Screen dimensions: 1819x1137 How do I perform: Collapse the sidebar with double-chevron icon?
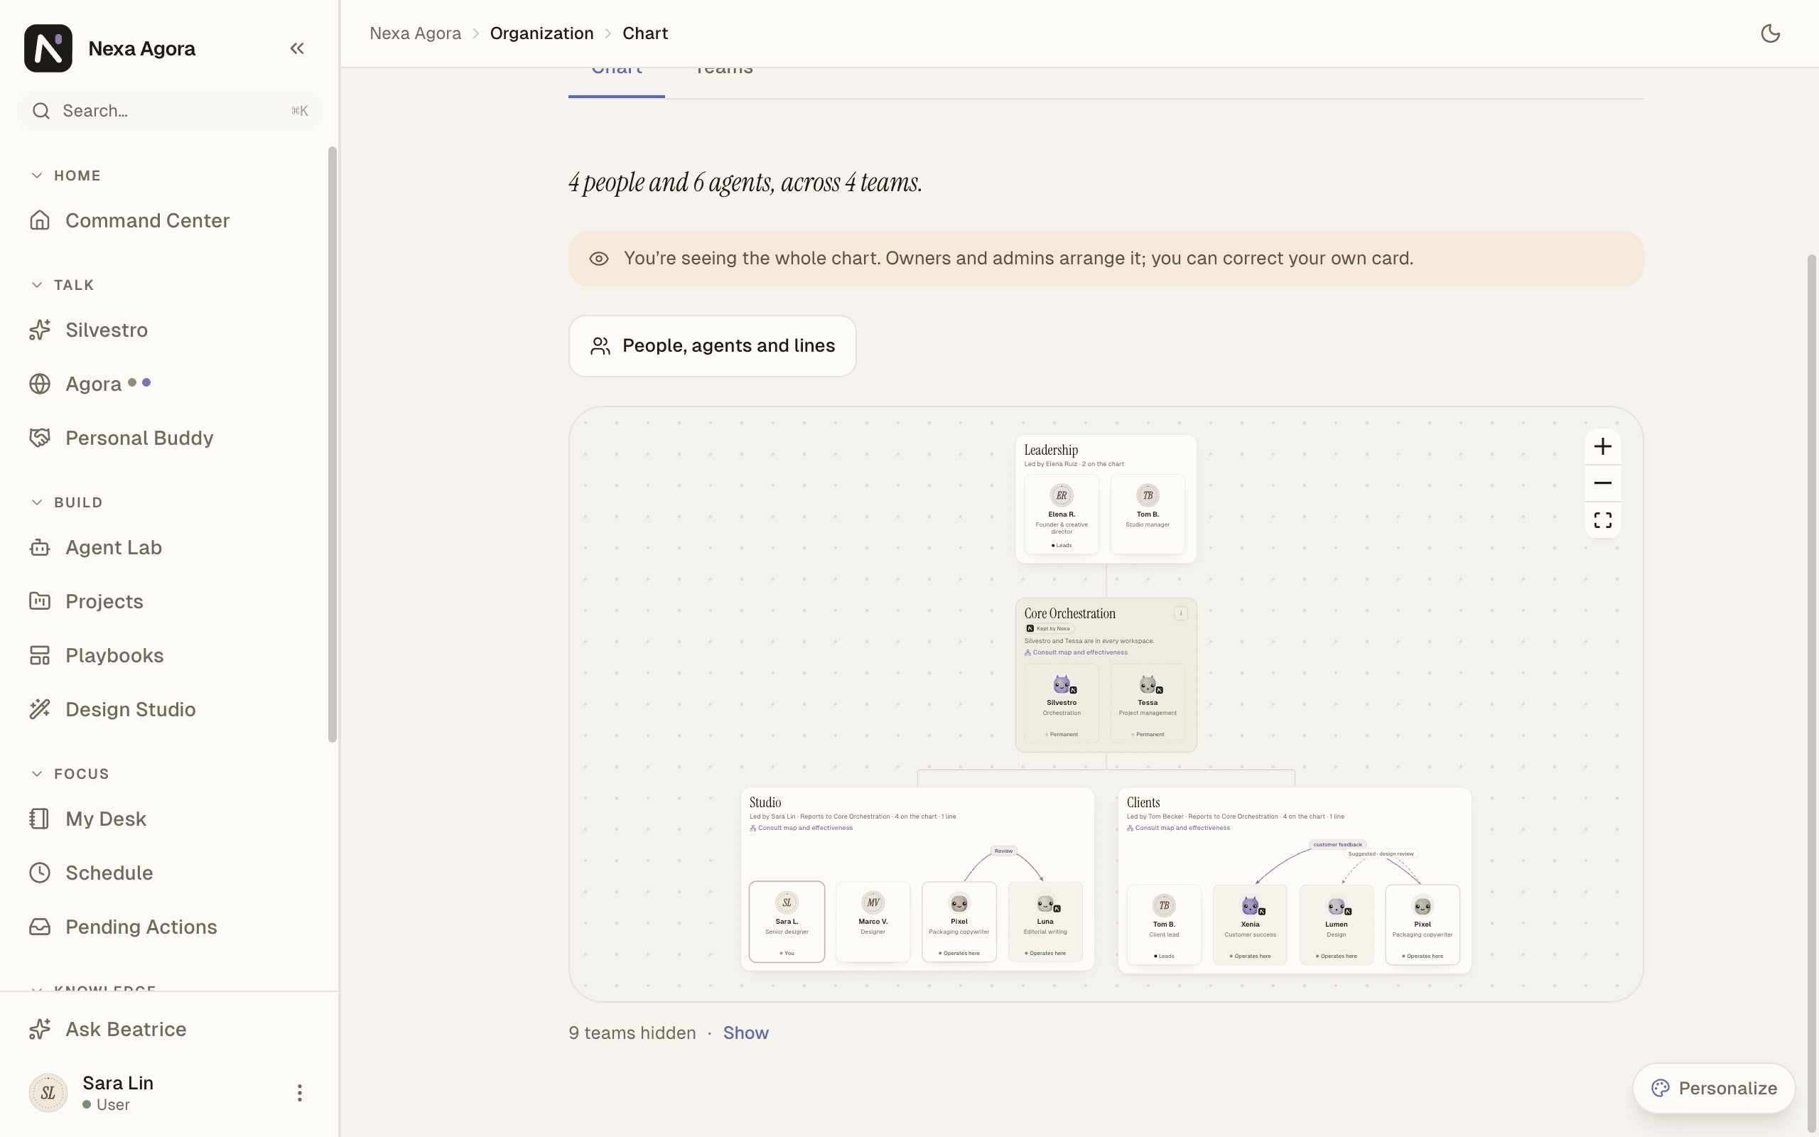[297, 48]
